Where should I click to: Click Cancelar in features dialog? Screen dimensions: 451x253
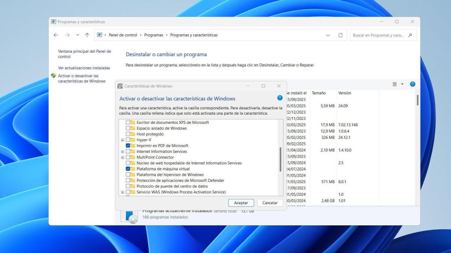click(270, 203)
